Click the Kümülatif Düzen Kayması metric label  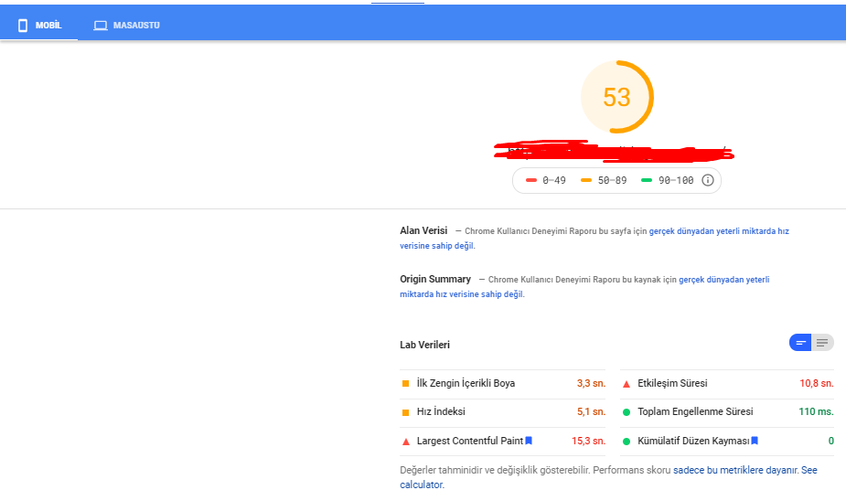pyautogui.click(x=693, y=441)
